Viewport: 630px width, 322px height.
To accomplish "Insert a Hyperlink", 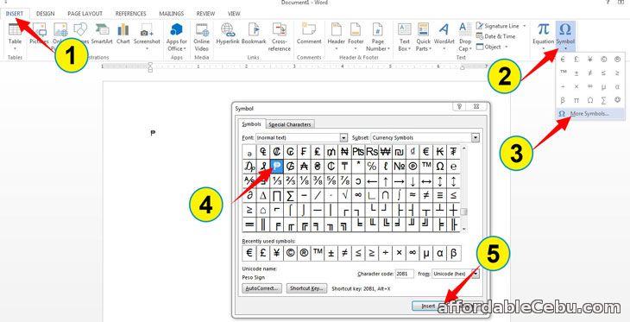I will [x=228, y=34].
